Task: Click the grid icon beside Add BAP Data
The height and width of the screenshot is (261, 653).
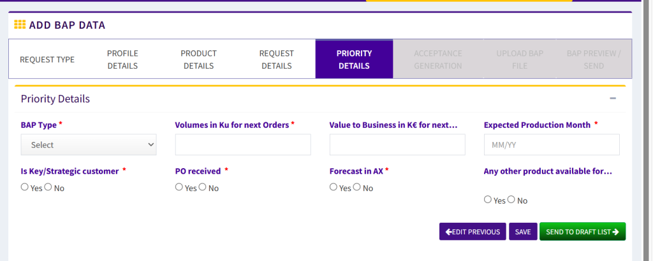Action: coord(20,25)
